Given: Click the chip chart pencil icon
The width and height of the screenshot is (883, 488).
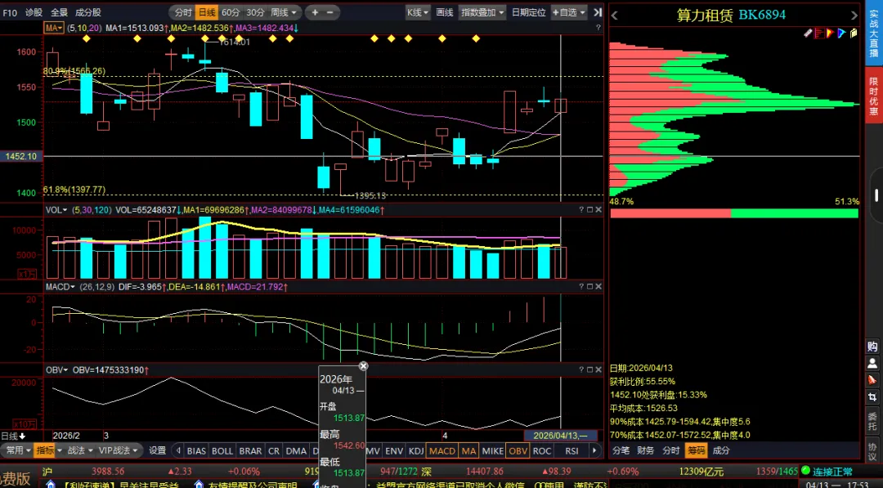Looking at the screenshot, I should [x=808, y=34].
